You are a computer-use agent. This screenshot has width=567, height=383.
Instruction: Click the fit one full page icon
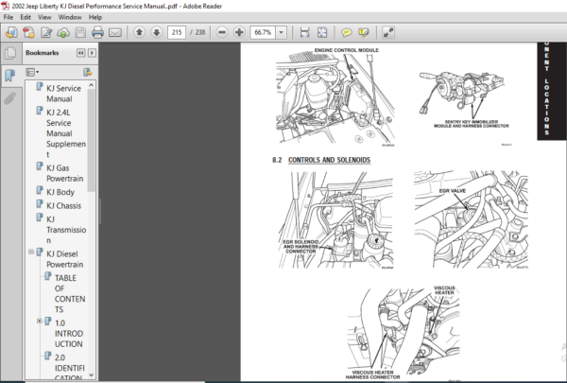[x=322, y=32]
